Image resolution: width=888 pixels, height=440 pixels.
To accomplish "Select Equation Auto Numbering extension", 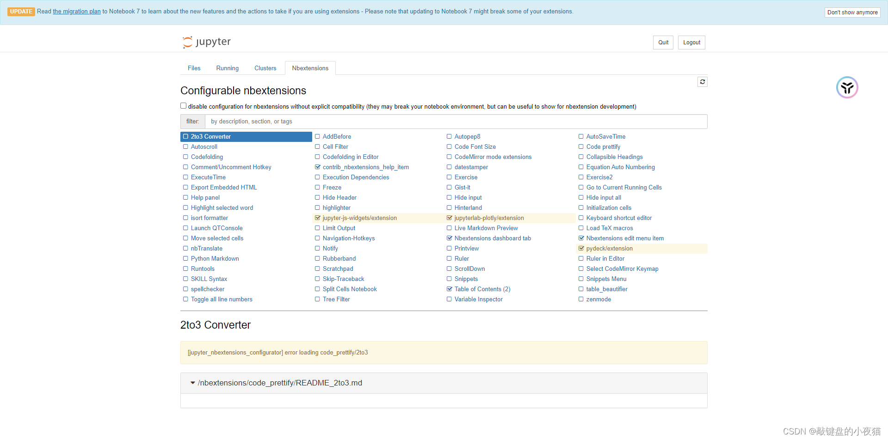I will coord(621,167).
